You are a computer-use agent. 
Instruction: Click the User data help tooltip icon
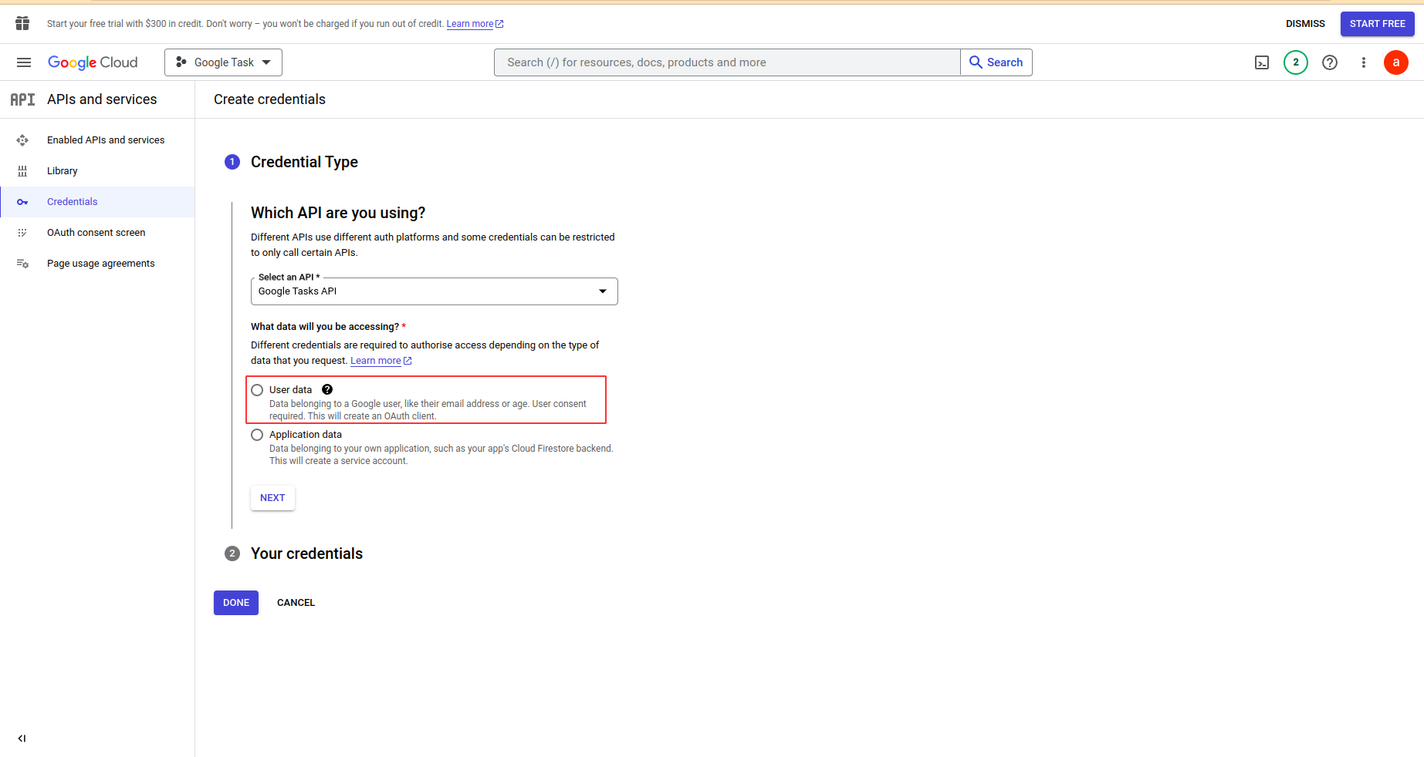[327, 390]
